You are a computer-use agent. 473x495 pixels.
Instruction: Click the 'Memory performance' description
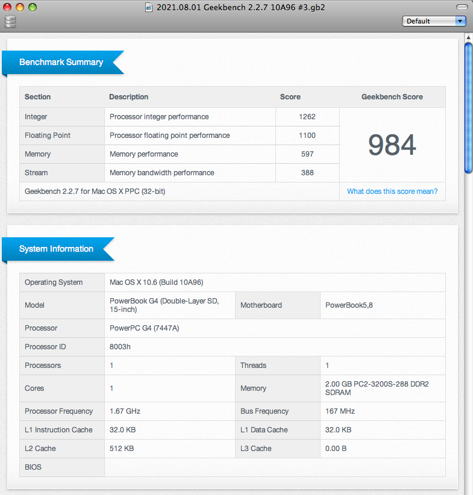pos(144,154)
